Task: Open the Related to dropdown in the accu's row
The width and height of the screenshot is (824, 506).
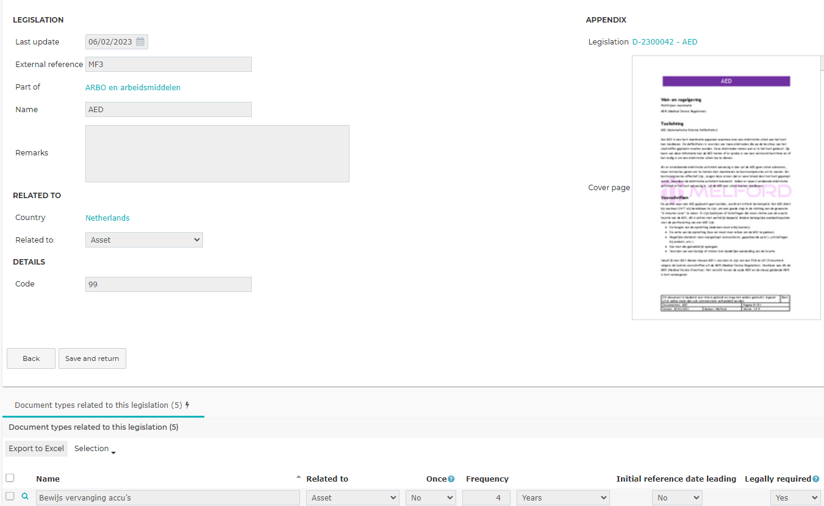Action: tap(353, 498)
